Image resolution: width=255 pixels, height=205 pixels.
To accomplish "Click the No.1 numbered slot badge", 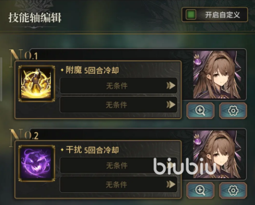I will click(24, 55).
